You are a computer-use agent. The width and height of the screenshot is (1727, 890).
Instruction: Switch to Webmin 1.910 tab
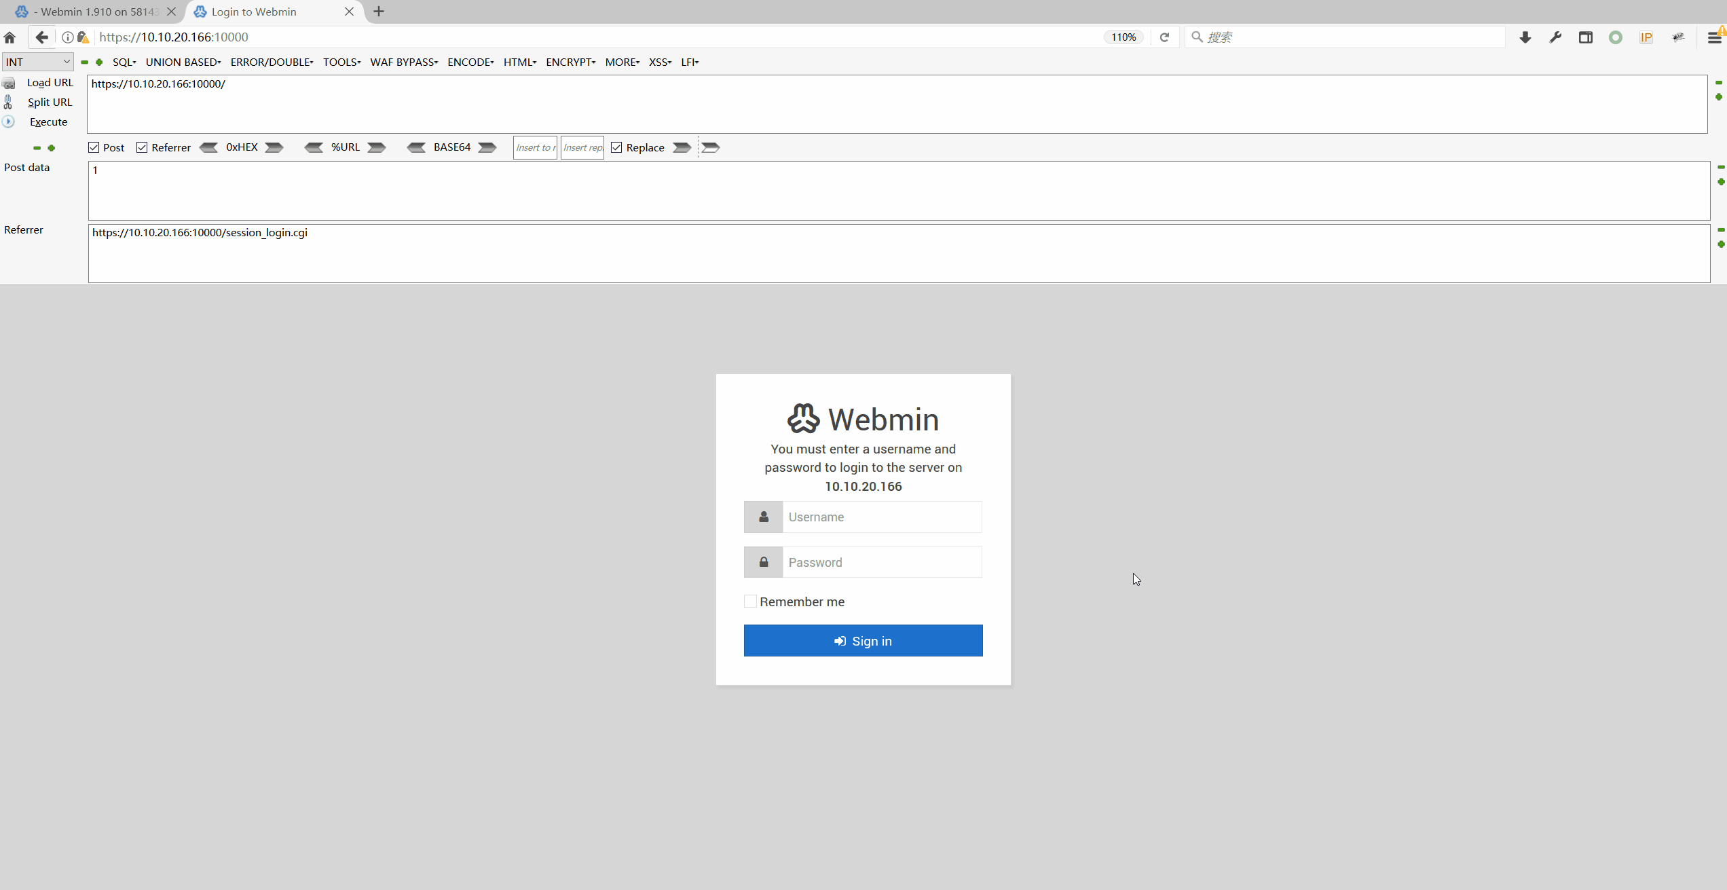coord(95,12)
